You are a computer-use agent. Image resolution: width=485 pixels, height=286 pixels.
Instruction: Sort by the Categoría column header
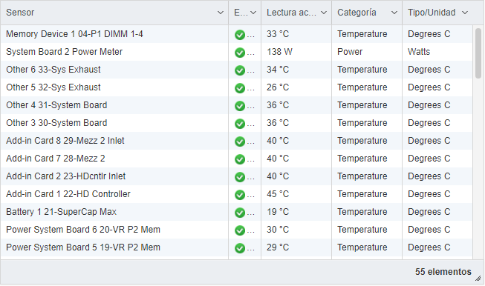[x=357, y=13]
